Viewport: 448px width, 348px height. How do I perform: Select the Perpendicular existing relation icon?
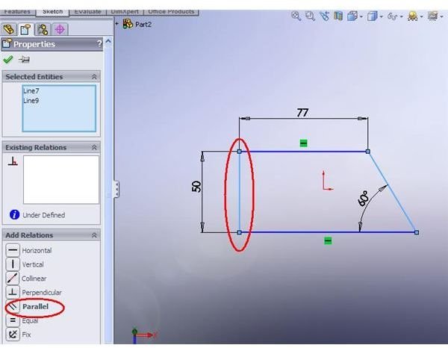pyautogui.click(x=13, y=161)
